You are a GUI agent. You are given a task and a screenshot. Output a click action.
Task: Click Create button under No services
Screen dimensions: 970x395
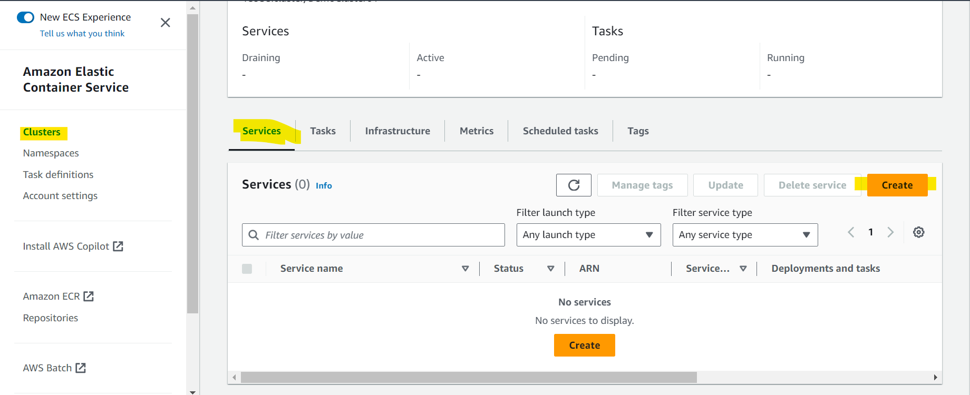click(585, 345)
